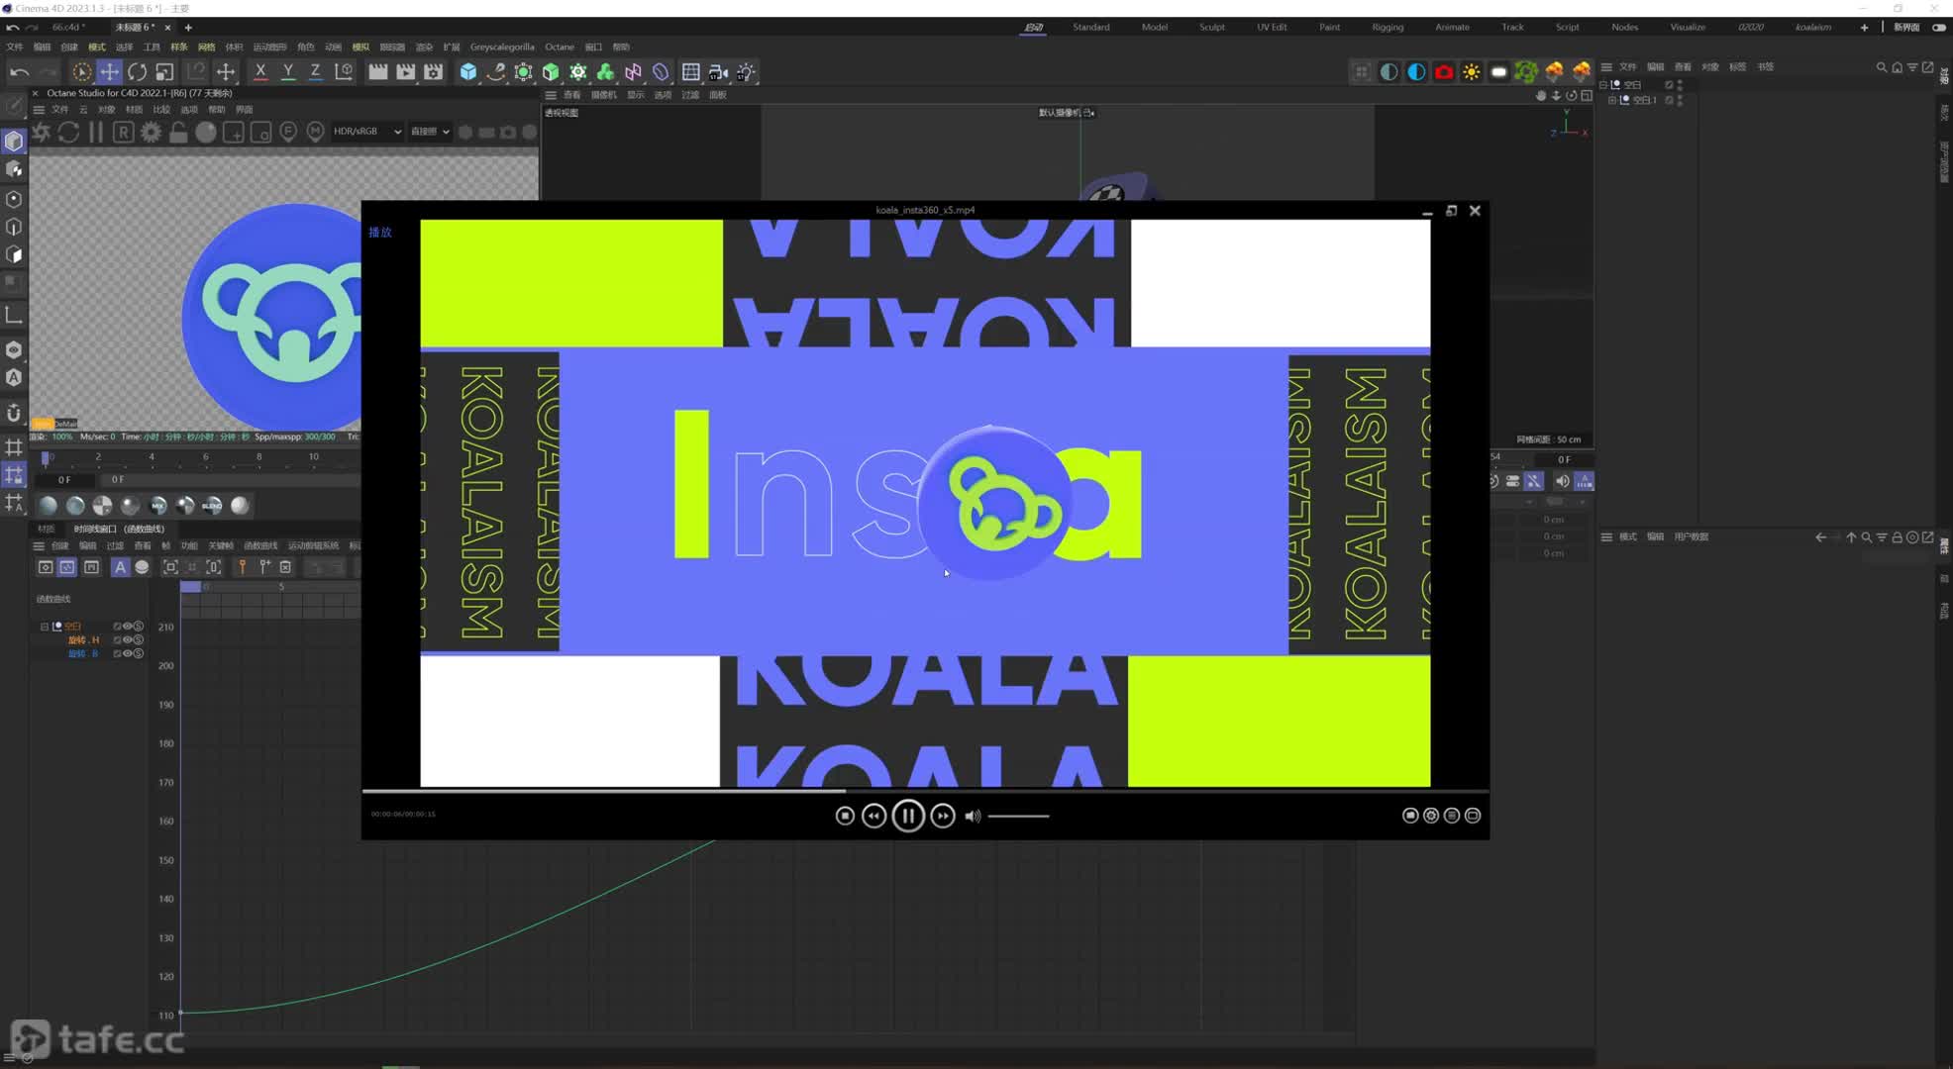
Task: Click the MIX material sphere swatch
Action: point(157,506)
